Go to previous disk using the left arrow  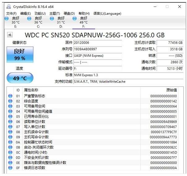pos(10,35)
